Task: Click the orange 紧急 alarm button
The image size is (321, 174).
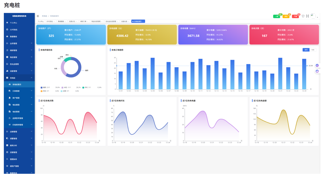Action: pos(286,16)
